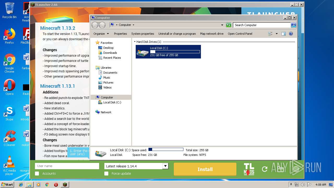334x188 pixels.
Task: Click System properties in the toolbar
Action: 142,34
